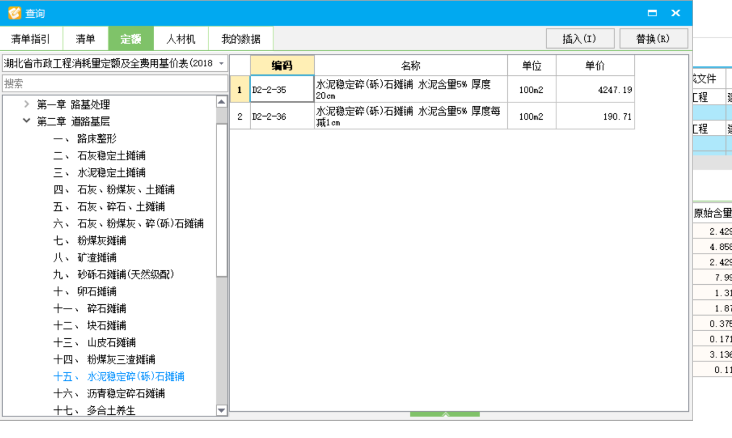Viewport: 732px width, 438px height.
Task: Select the 定额 tab
Action: (131, 39)
